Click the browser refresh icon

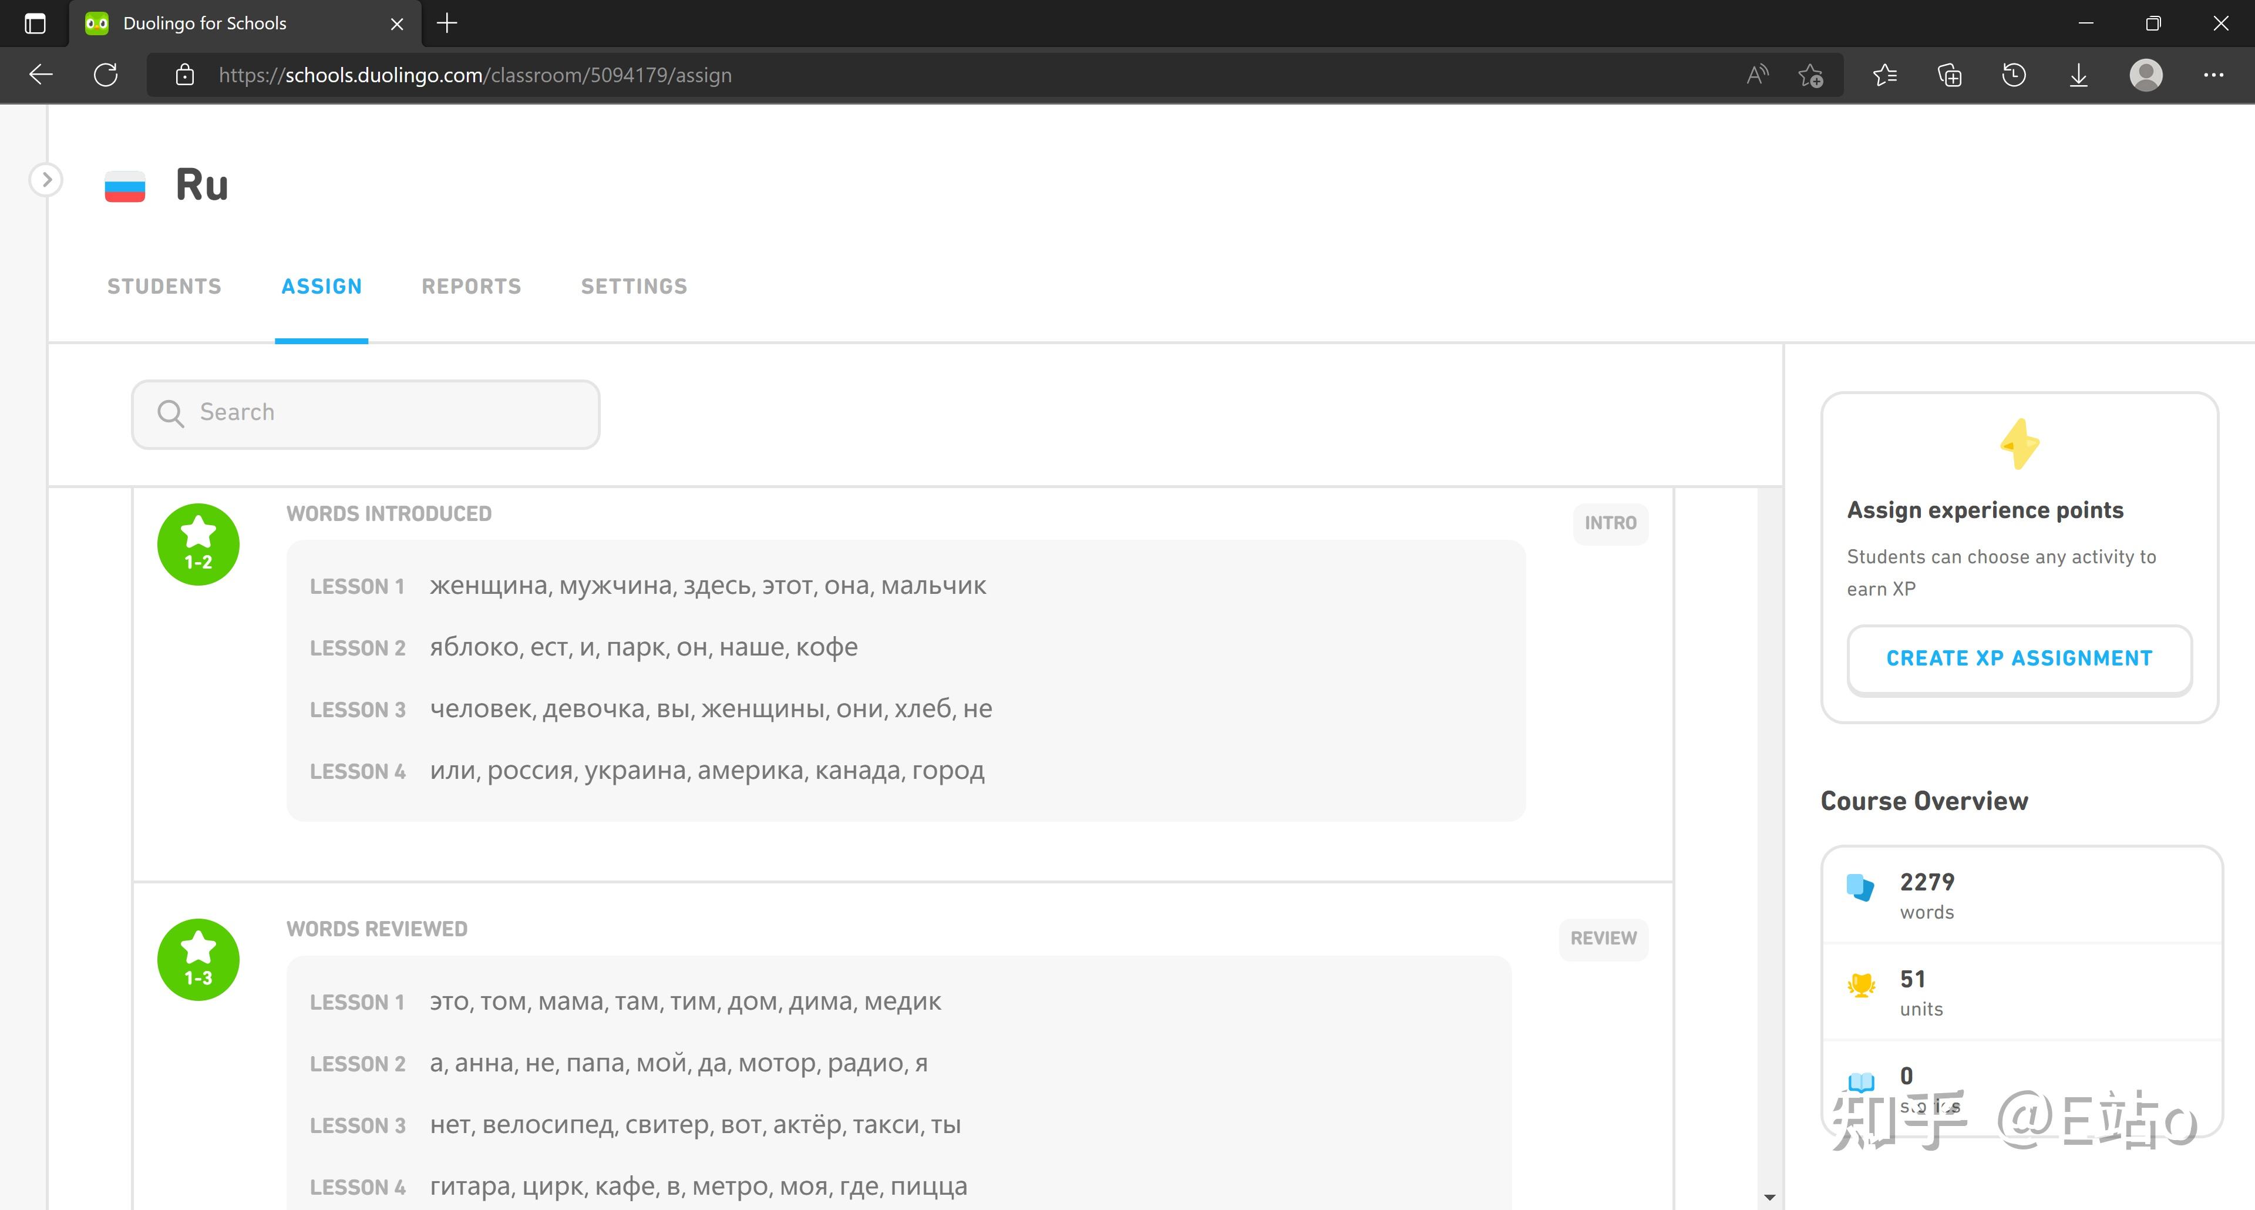click(x=106, y=75)
